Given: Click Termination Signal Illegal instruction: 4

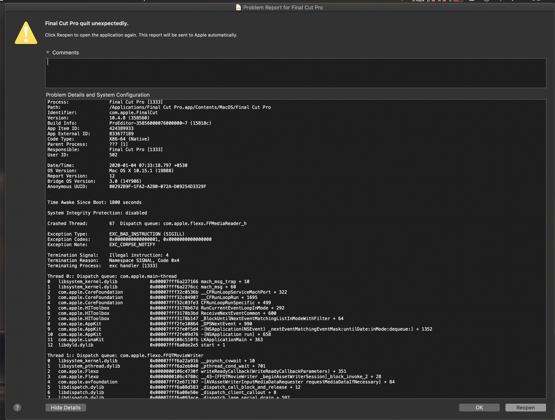Looking at the screenshot, I should (139, 255).
